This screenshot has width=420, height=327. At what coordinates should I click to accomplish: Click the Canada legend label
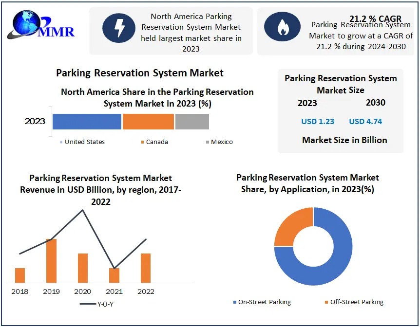[157, 142]
